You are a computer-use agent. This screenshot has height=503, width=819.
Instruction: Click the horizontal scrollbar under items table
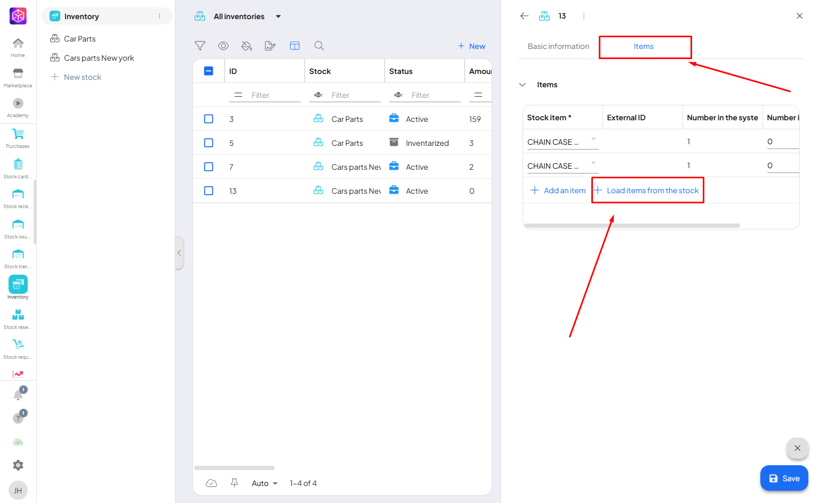(632, 226)
